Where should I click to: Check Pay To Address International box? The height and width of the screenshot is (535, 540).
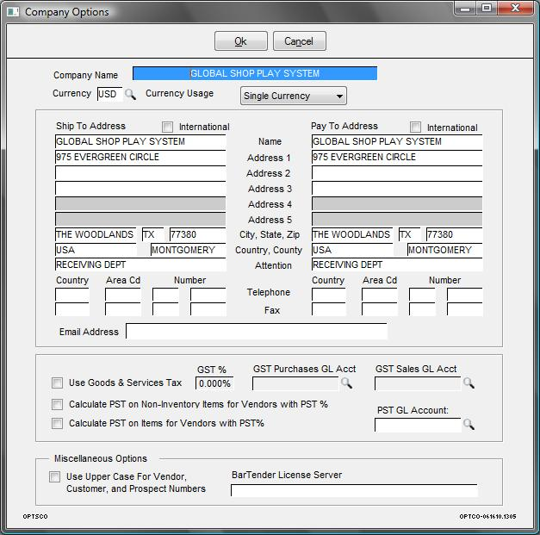[415, 127]
